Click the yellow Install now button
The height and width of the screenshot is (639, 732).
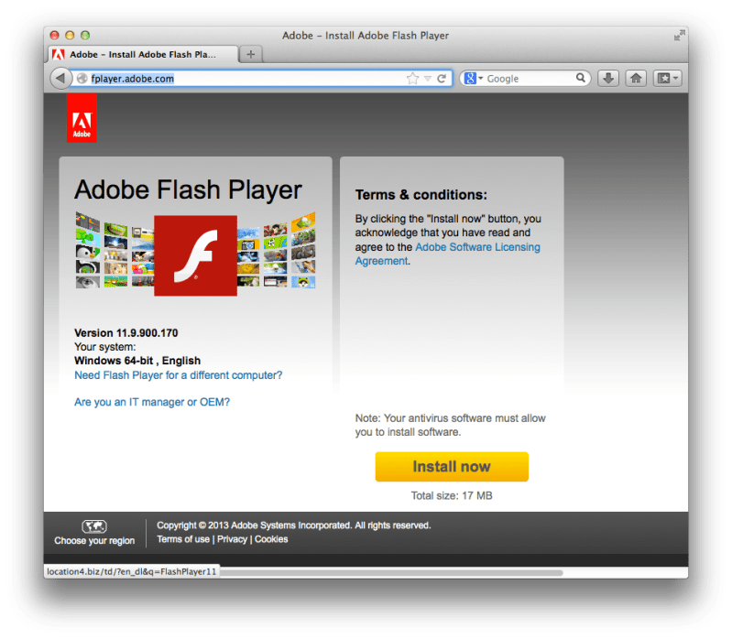[x=452, y=466]
